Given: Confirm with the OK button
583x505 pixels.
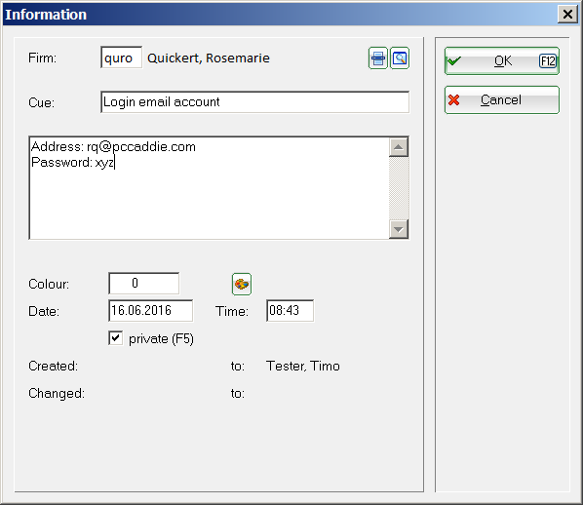Looking at the screenshot, I should pos(502,61).
